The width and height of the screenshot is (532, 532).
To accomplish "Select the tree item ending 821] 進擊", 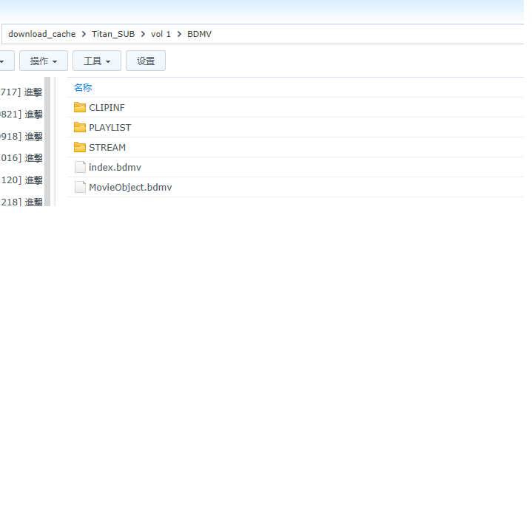I will pos(21,115).
